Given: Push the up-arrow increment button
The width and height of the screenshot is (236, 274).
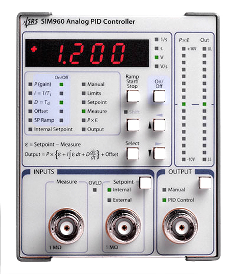Looking at the screenshot, I should point(159,125).
